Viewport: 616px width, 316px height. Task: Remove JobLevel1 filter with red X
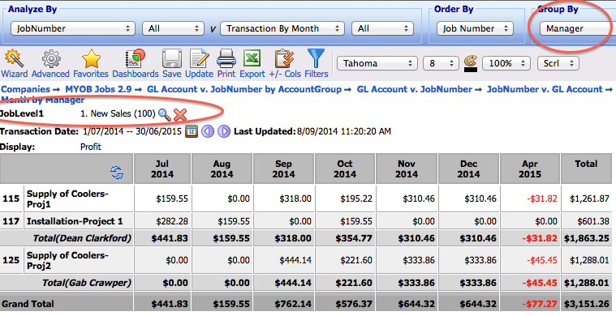180,115
